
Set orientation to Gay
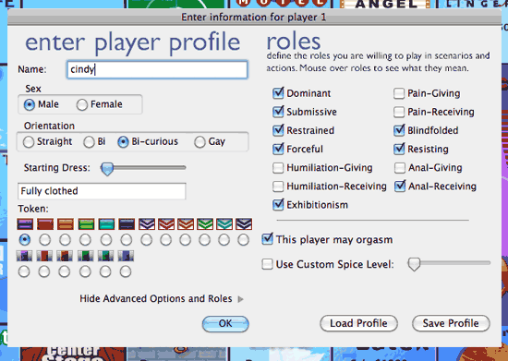200,142
